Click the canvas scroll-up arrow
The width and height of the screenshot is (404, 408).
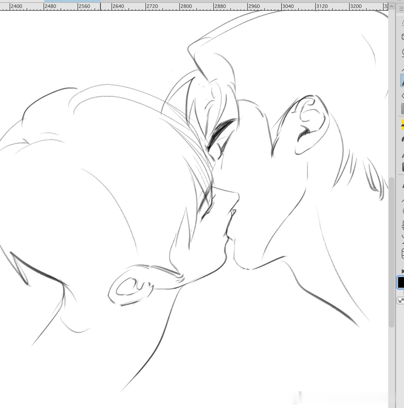[x=392, y=6]
